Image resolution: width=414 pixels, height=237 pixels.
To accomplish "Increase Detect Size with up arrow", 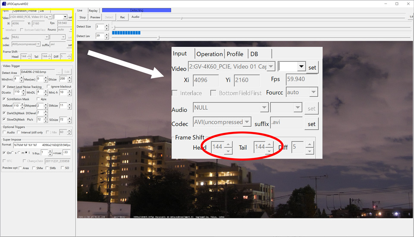I will click(x=107, y=25).
